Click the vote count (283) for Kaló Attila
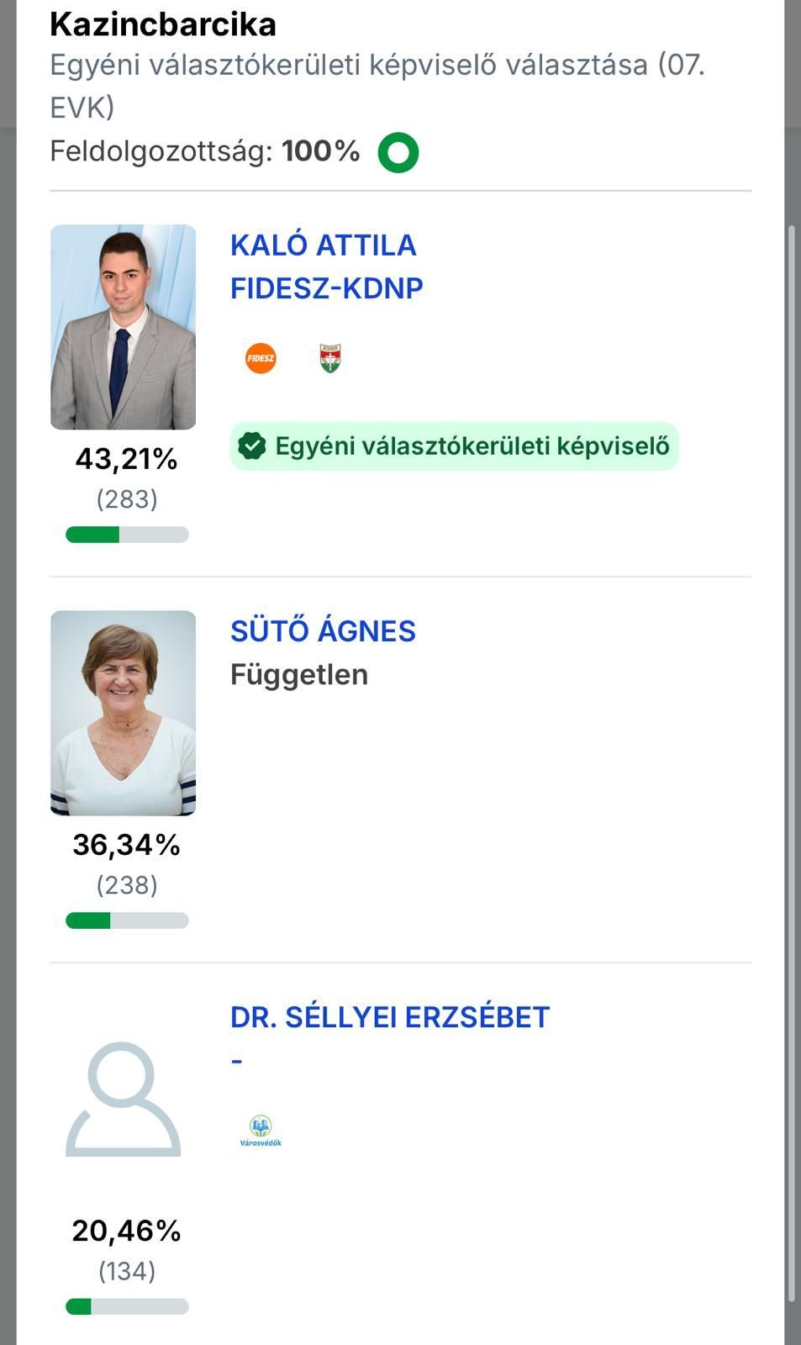Screen dimensions: 801x1345 pos(127,498)
